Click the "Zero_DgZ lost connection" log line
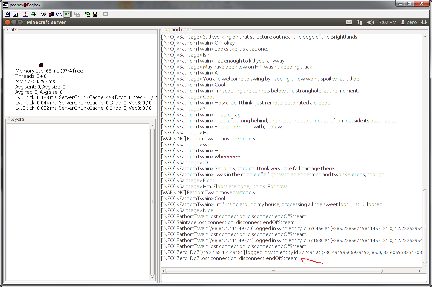The width and height of the screenshot is (432, 287). coord(229,258)
